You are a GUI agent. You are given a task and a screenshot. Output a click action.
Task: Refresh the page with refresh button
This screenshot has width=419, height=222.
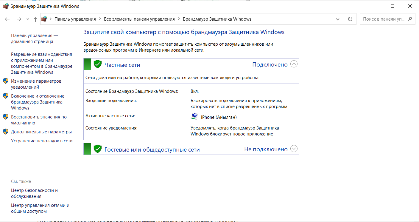click(x=350, y=19)
